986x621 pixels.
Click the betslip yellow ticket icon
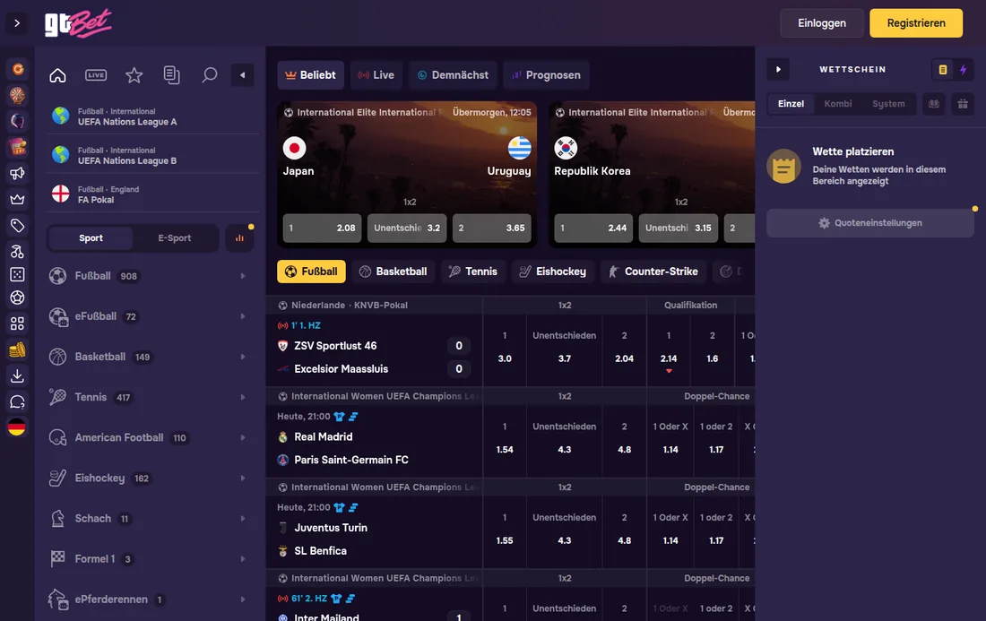[943, 70]
